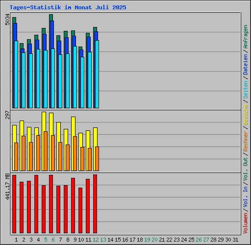This screenshot has width=251, height=245.
Task: Click day '17' on the x-axis
Action: coord(132,240)
